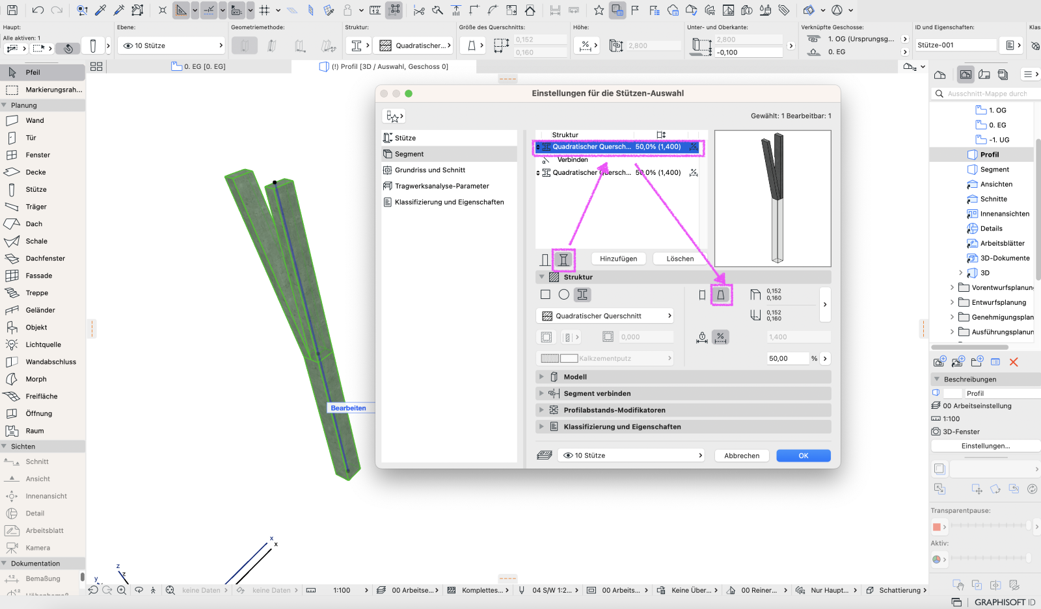The image size is (1041, 609).
Task: Toggle the percentage length mode button
Action: 720,337
